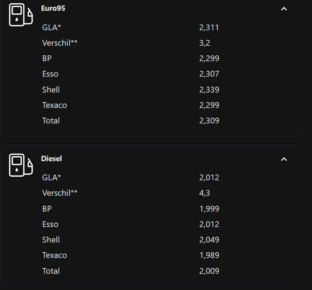The image size is (312, 290).
Task: Collapse the Diesel price card
Action: point(284,159)
